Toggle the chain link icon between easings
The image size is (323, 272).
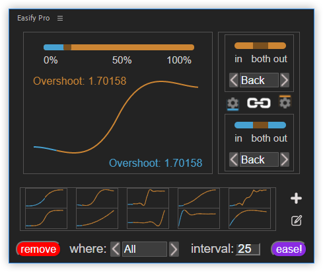(x=259, y=103)
